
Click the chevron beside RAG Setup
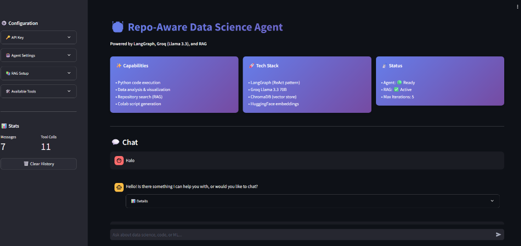[x=69, y=73]
